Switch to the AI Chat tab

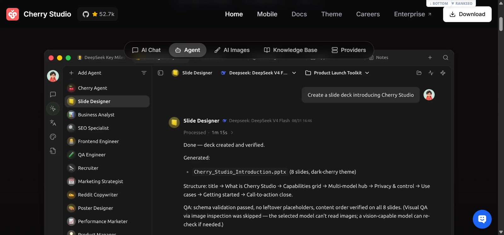146,50
